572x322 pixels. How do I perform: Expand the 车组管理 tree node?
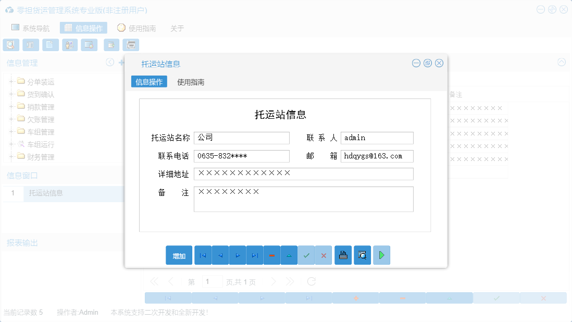pos(11,131)
